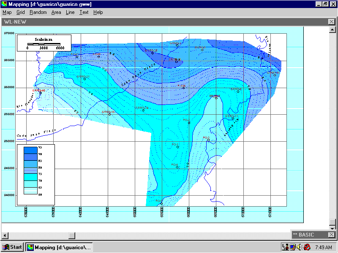Click the legend value 95
The image size is (338, 253).
pyautogui.click(x=40, y=148)
